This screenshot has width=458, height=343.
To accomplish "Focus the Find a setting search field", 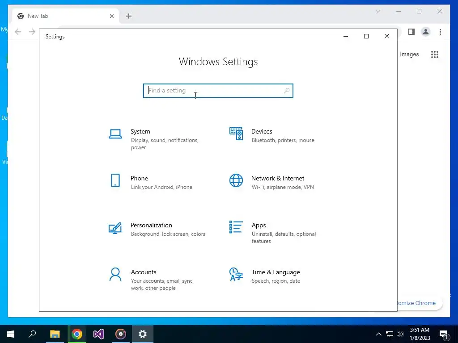I will [x=218, y=90].
